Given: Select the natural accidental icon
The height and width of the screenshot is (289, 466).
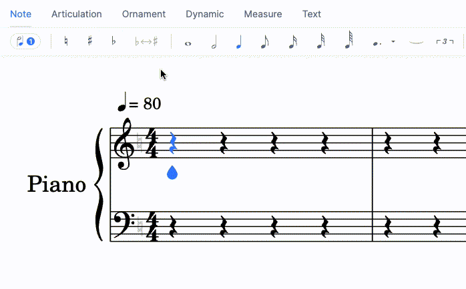Looking at the screenshot, I should [x=65, y=41].
